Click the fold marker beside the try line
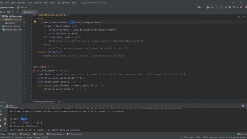This screenshot has width=247, height=139. (x=32, y=19)
